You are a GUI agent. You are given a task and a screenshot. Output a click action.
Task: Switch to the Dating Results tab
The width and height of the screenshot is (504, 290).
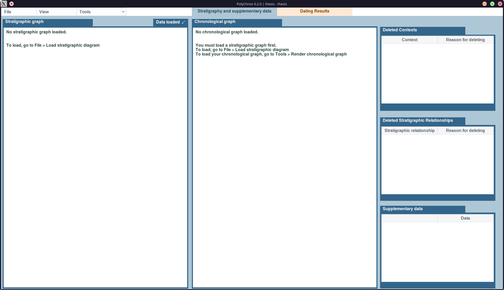click(314, 11)
